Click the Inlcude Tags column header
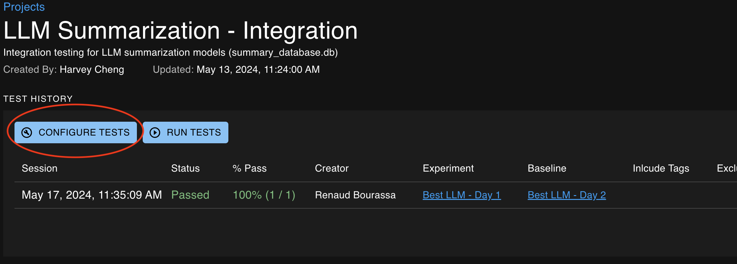Viewport: 737px width, 264px height. tap(661, 168)
